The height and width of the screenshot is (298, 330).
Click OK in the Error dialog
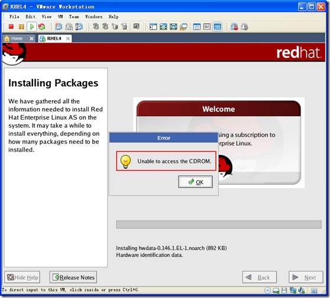195,182
